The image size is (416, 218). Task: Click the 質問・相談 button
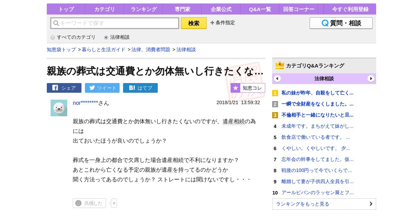tap(341, 23)
